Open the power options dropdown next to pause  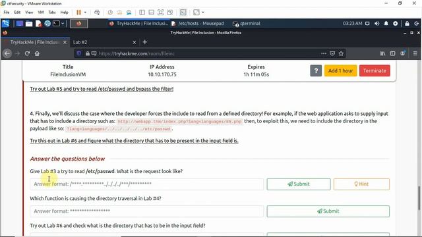[85, 13]
